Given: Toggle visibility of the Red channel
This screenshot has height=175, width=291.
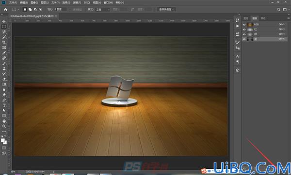Looking at the screenshot, I should (x=244, y=29).
